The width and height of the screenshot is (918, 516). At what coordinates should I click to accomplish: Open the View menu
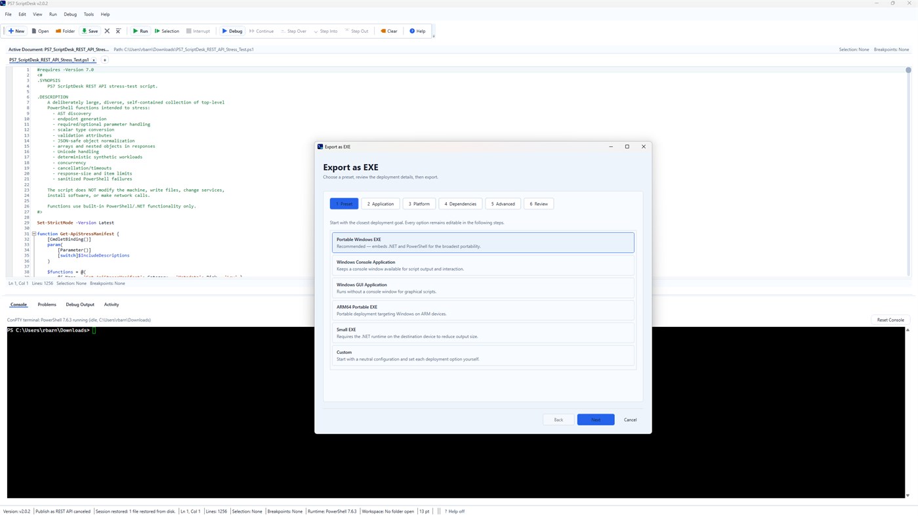(37, 14)
